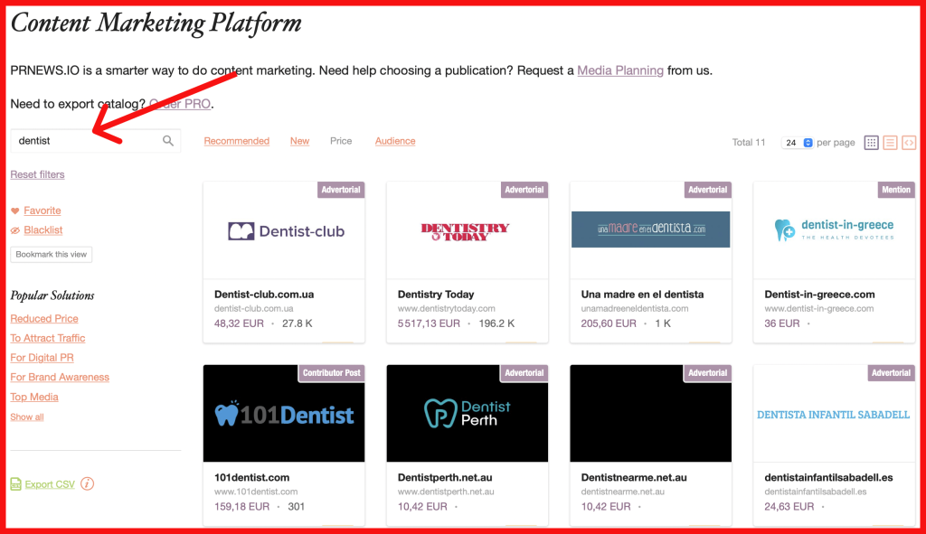Open the dentist-in-greece logo thumbnail
Image resolution: width=926 pixels, height=534 pixels.
(834, 230)
